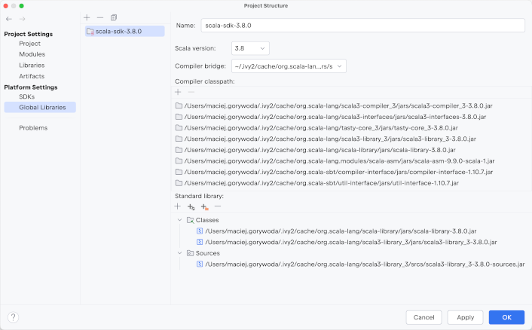Select scala-sdk-3.8.0 in the library list

(x=125, y=31)
